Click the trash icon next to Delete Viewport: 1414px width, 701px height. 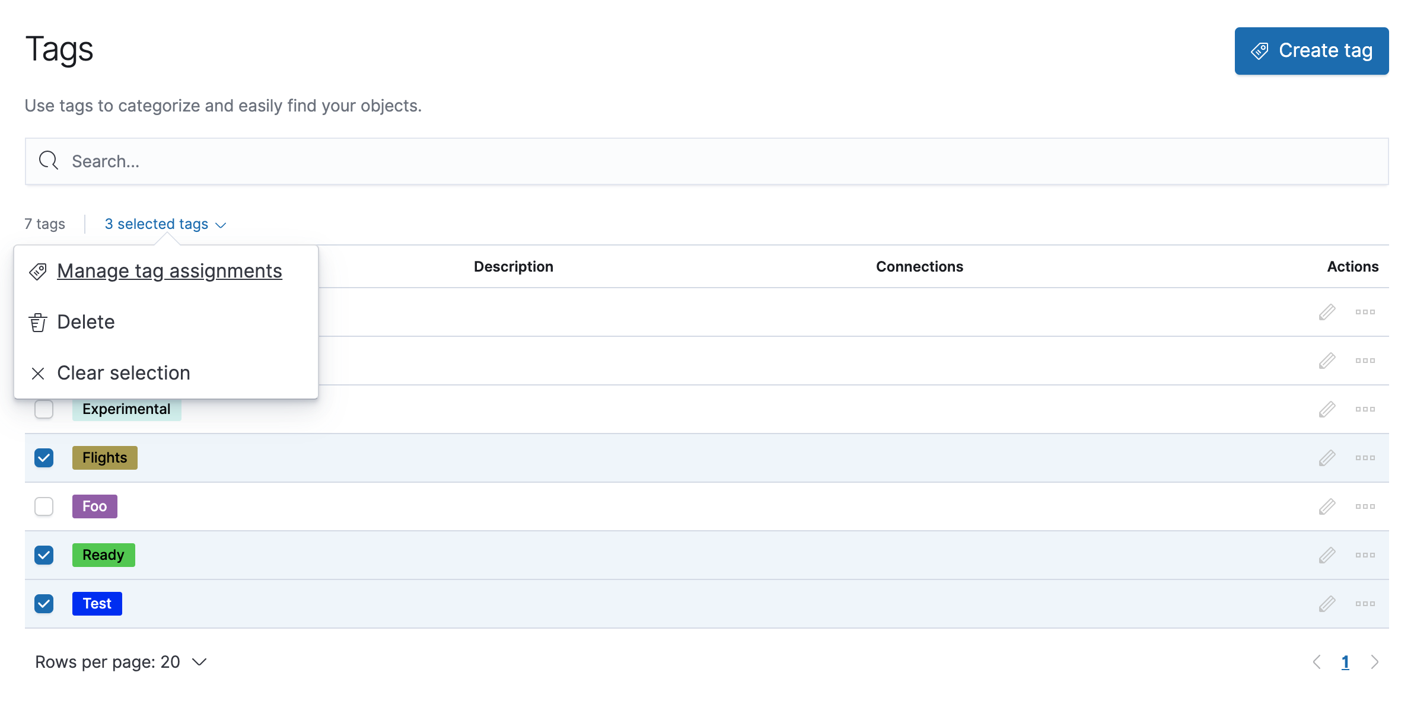(38, 322)
